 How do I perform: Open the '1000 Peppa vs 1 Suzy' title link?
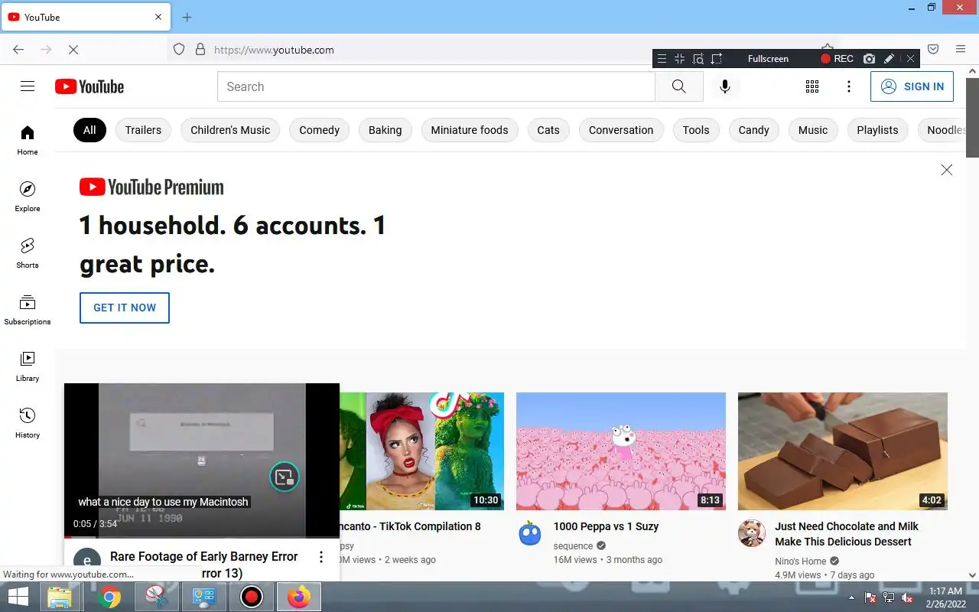click(x=606, y=526)
